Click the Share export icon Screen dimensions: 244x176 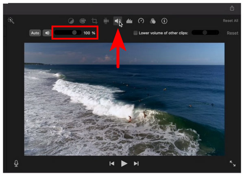232,8
